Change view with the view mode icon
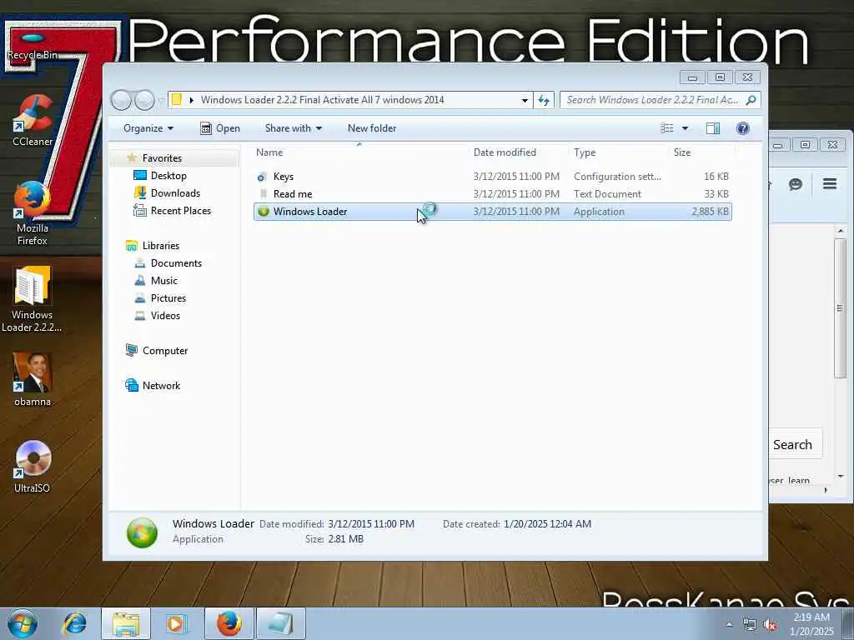The width and height of the screenshot is (854, 640). pyautogui.click(x=667, y=128)
